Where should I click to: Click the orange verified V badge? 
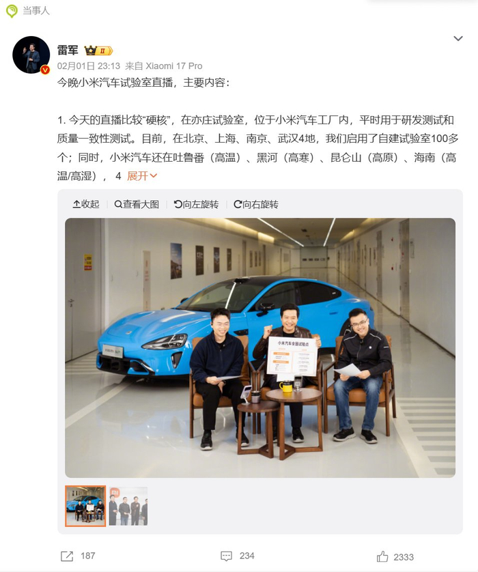[x=45, y=70]
